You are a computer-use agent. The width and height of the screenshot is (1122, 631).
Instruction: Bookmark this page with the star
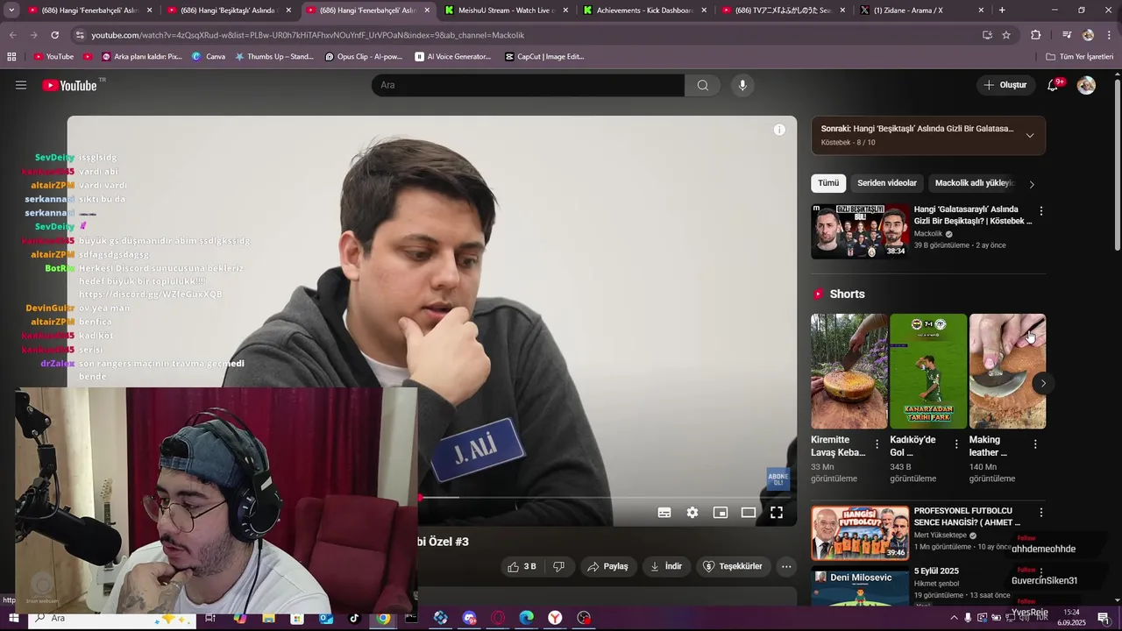(1006, 35)
